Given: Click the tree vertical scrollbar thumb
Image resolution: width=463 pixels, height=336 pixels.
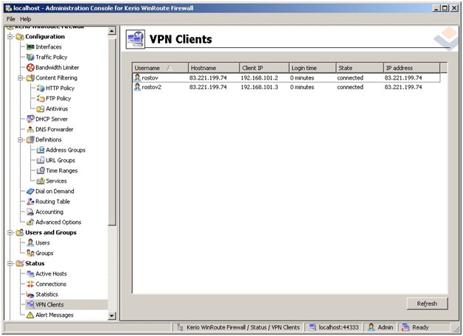Looking at the screenshot, I should (112, 131).
